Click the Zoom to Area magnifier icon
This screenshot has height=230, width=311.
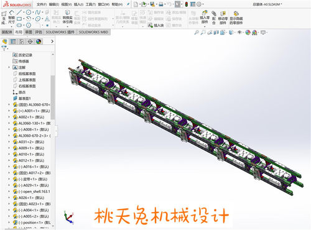pos(203,32)
